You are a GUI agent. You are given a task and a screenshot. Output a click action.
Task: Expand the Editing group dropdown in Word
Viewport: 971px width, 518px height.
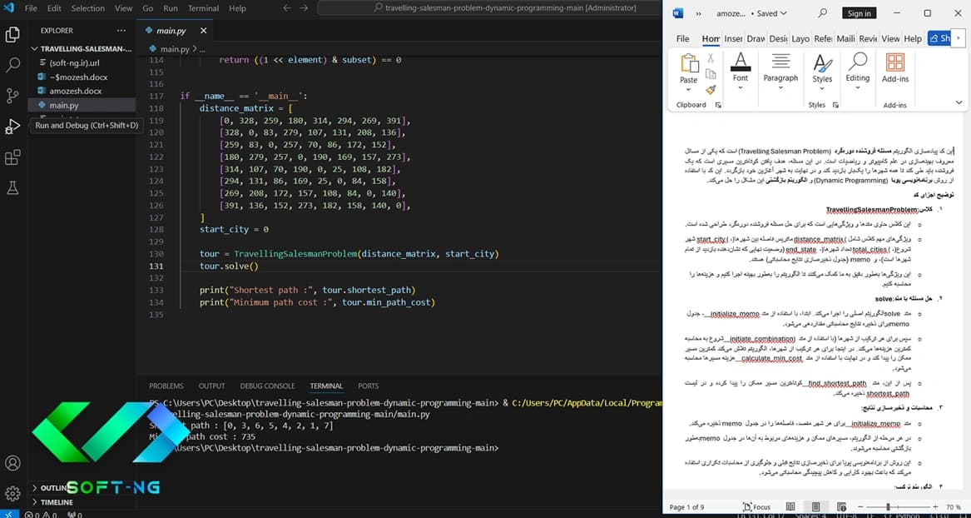[x=858, y=87]
